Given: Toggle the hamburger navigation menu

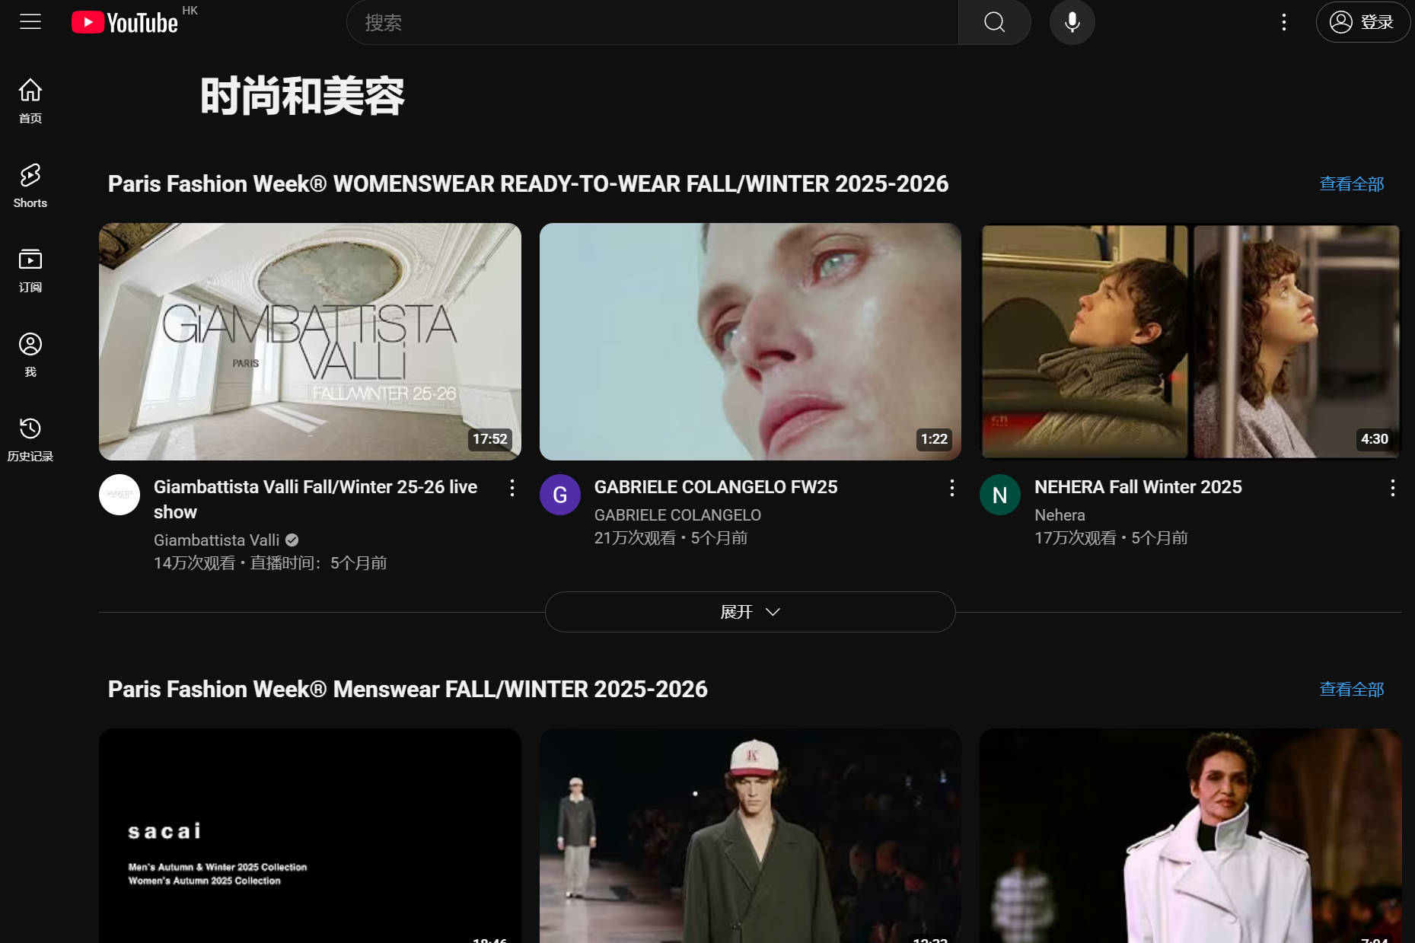Looking at the screenshot, I should [30, 21].
